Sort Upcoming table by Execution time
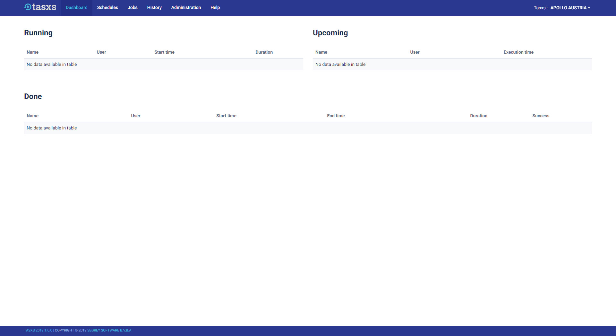This screenshot has height=336, width=616. pos(518,52)
